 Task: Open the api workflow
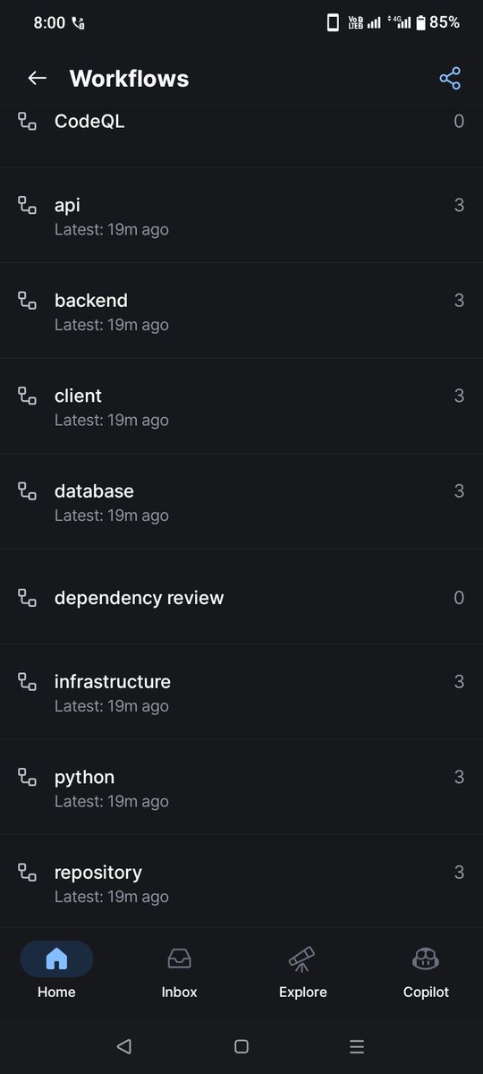[241, 216]
